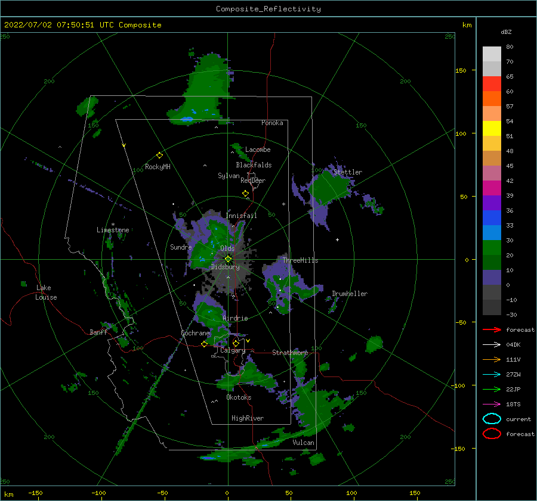537x501 pixels.
Task: Click the Vulcan city label
Action: (x=304, y=443)
